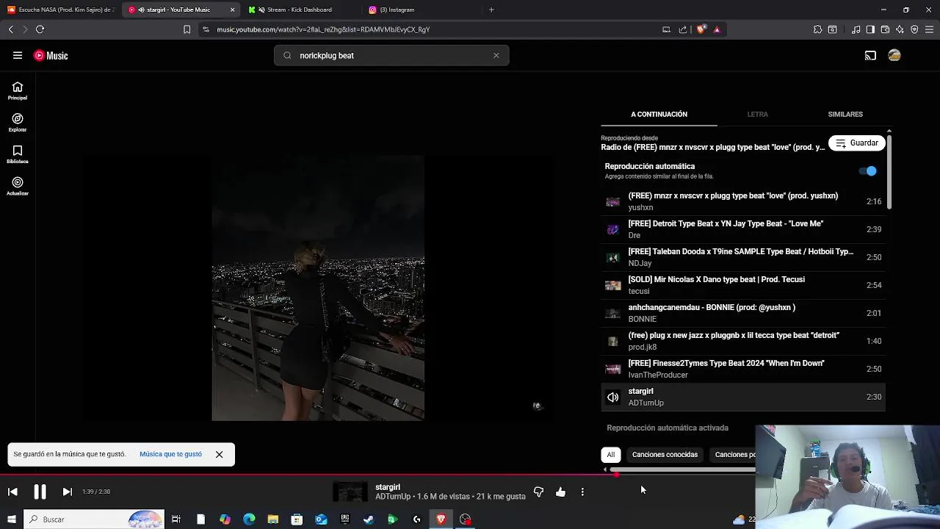Open the cast to device icon
This screenshot has height=529, width=940.
point(870,55)
